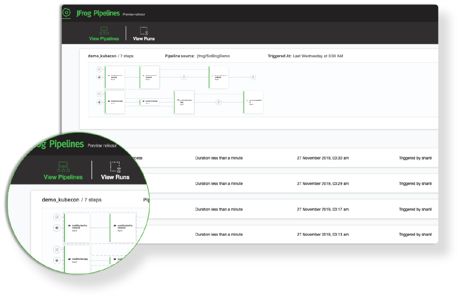This screenshot has height=301, width=463.
Task: Open the run from 27 November 03:30 am
Action: [x=323, y=158]
